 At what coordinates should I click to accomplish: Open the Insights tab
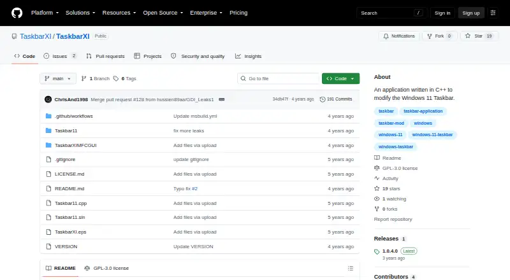coord(248,56)
